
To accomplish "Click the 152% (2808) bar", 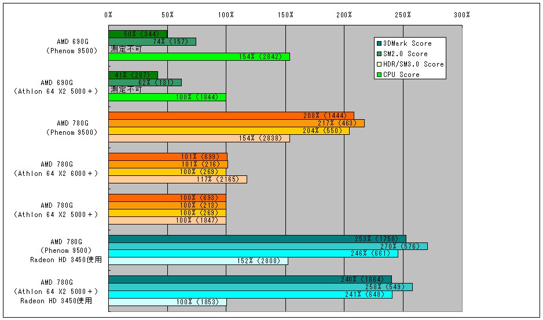I will coord(198,261).
